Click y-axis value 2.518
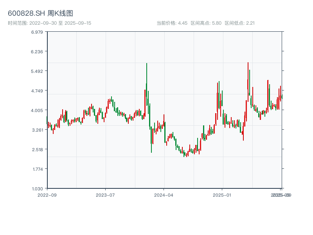This screenshot has height=235, width=313. pos(38,150)
